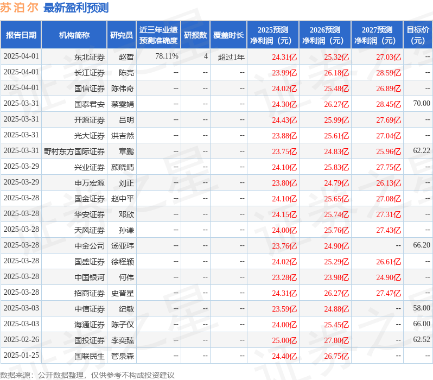Click the 24.43亿 forecast for 开源证券
Viewport: 433px width, 380px height.
pyautogui.click(x=284, y=120)
